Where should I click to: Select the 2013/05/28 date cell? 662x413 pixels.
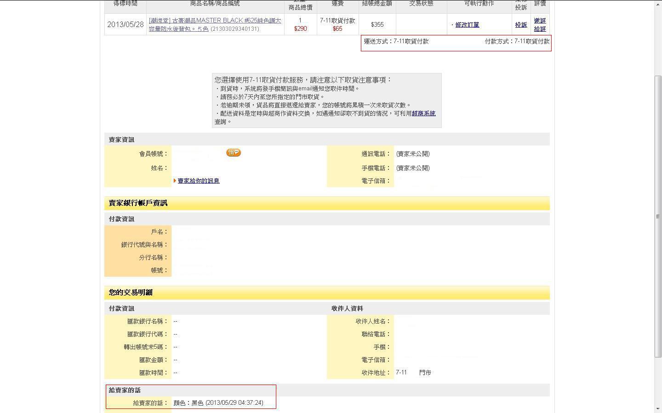126,24
